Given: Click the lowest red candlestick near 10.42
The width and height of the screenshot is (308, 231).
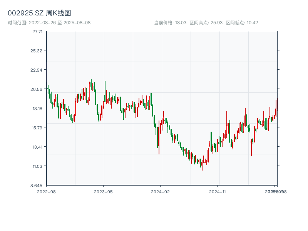Looking at the screenshot, I should pyautogui.click(x=202, y=165).
